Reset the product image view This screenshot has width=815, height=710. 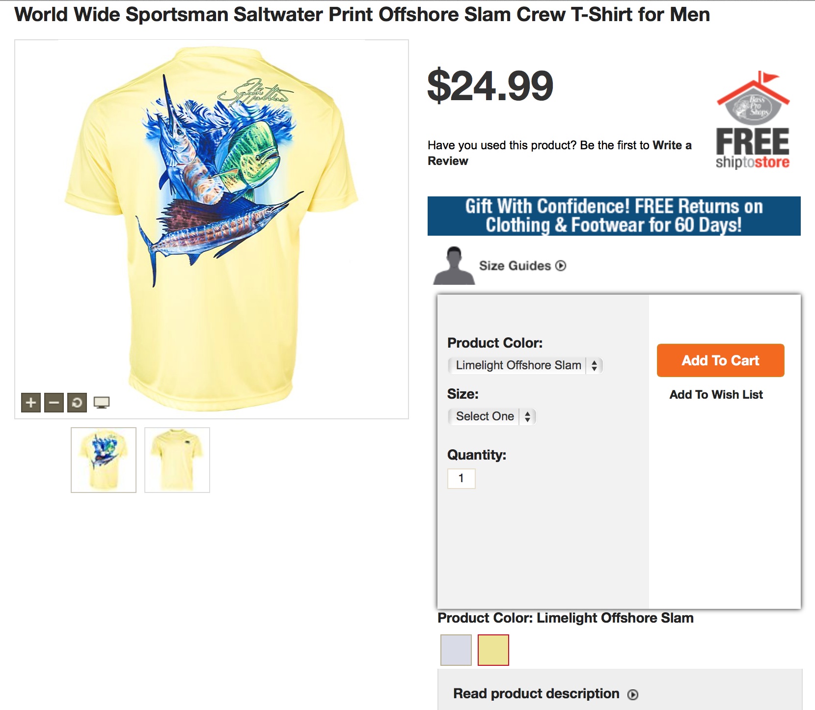[77, 403]
